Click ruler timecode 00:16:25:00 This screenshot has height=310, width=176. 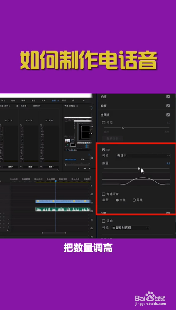[x=26, y=179]
